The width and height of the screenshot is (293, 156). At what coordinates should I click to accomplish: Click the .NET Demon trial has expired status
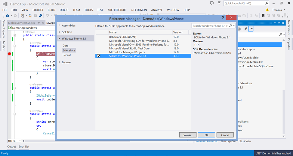tap(274, 153)
